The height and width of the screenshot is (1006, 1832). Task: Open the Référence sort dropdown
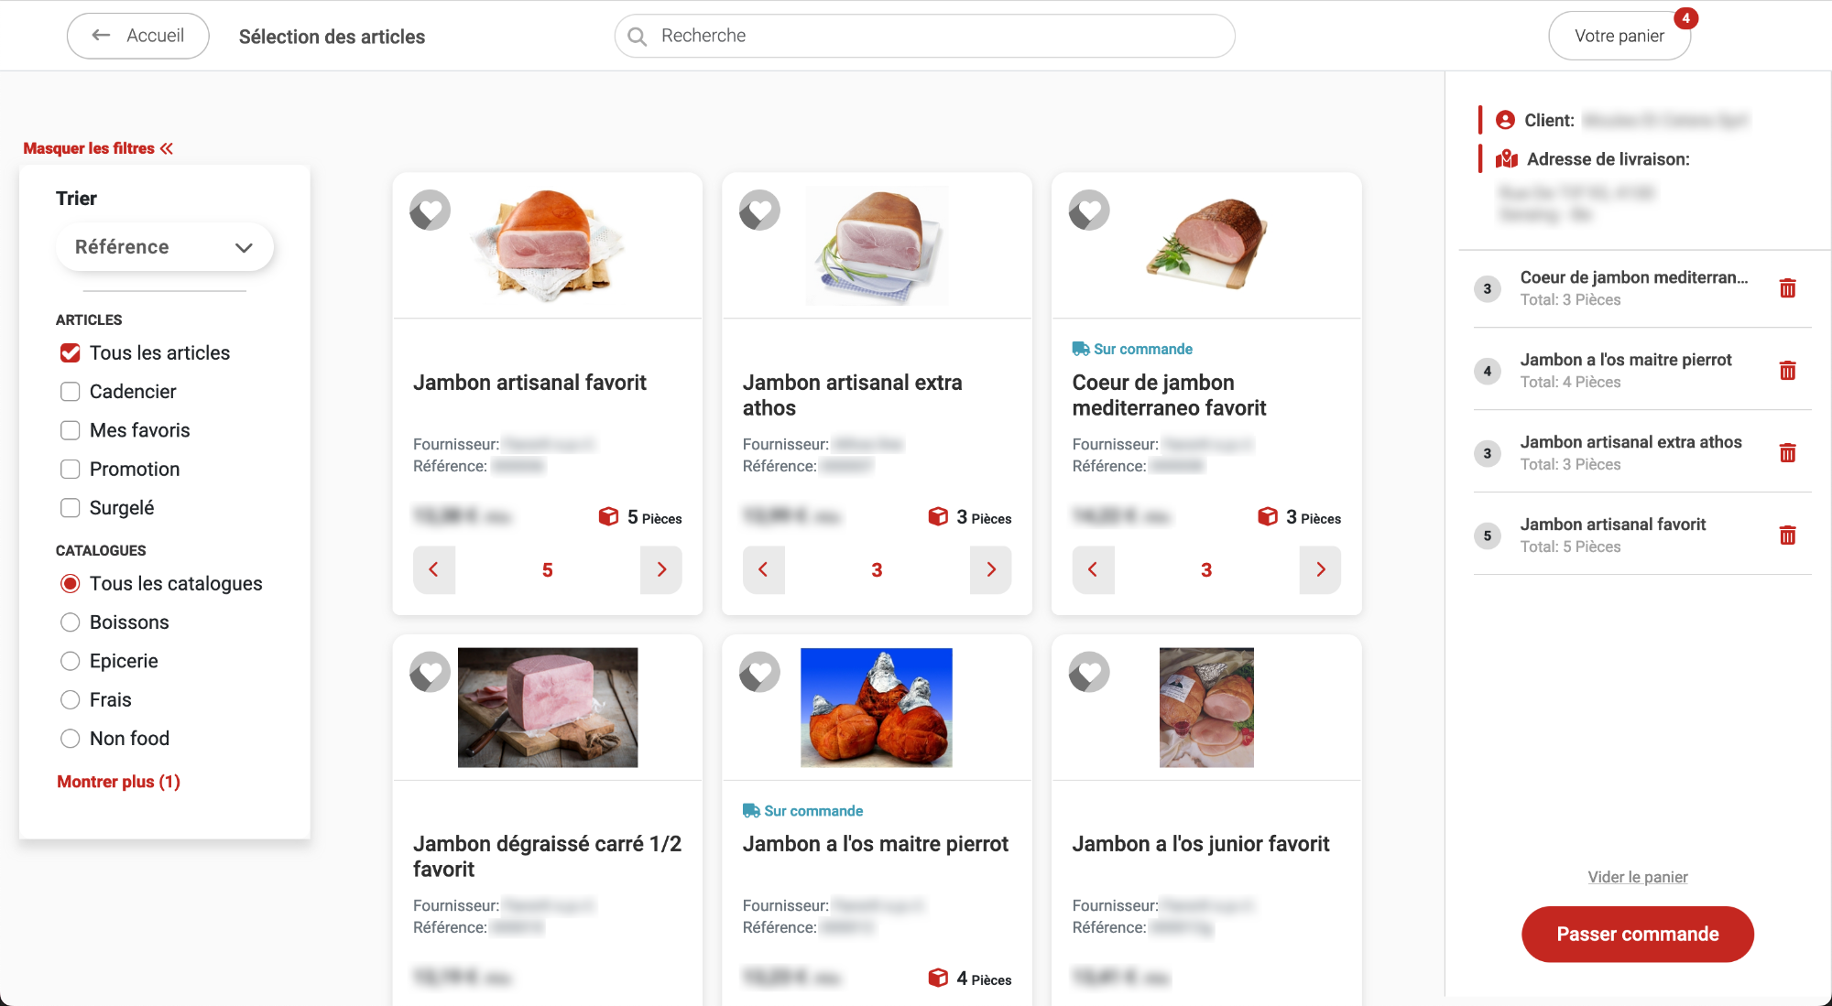point(164,247)
